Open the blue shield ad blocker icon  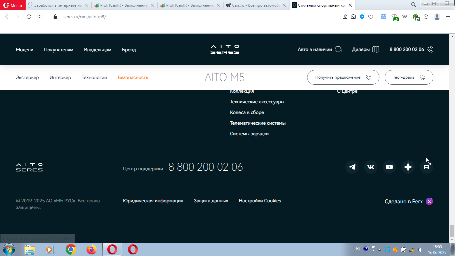(362, 17)
